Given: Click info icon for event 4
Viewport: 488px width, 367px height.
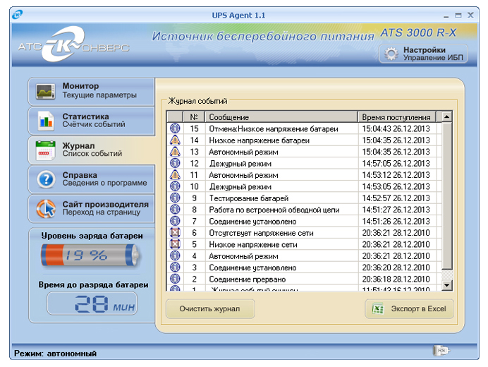Looking at the screenshot, I should click(x=175, y=255).
